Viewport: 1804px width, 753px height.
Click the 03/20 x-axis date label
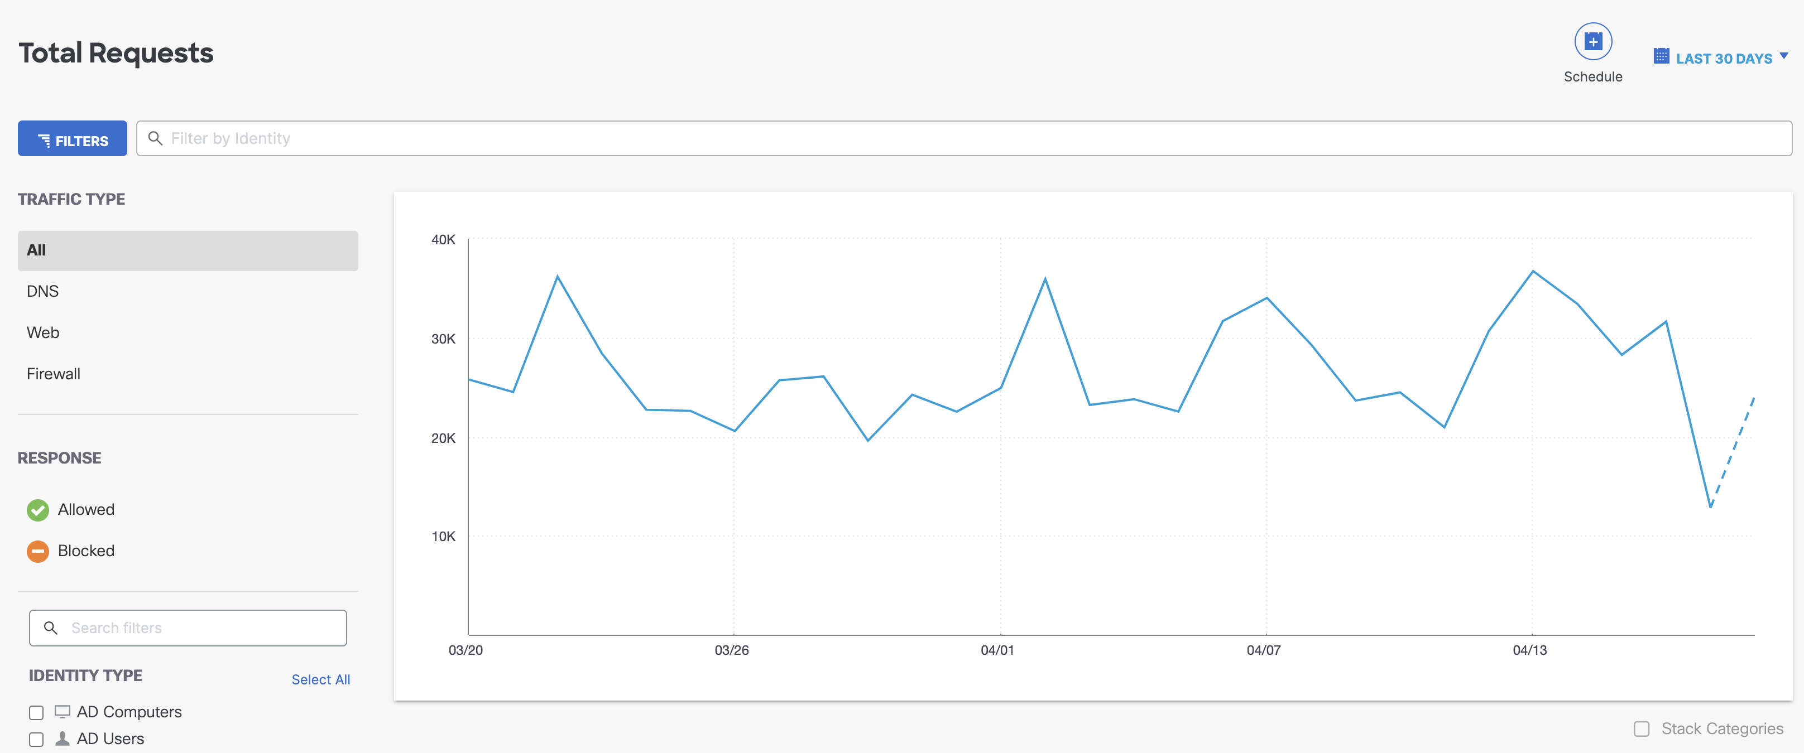pyautogui.click(x=466, y=650)
